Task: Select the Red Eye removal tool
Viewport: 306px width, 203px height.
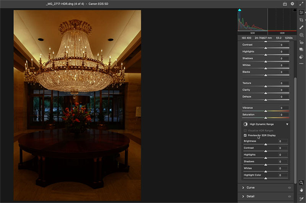Action: (x=301, y=42)
